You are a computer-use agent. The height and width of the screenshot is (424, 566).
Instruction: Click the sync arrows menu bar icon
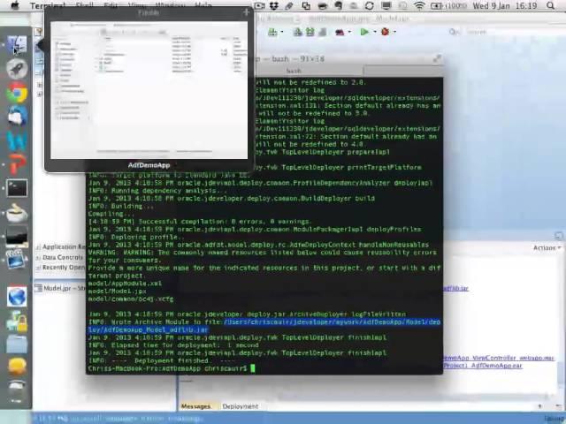click(370, 5)
